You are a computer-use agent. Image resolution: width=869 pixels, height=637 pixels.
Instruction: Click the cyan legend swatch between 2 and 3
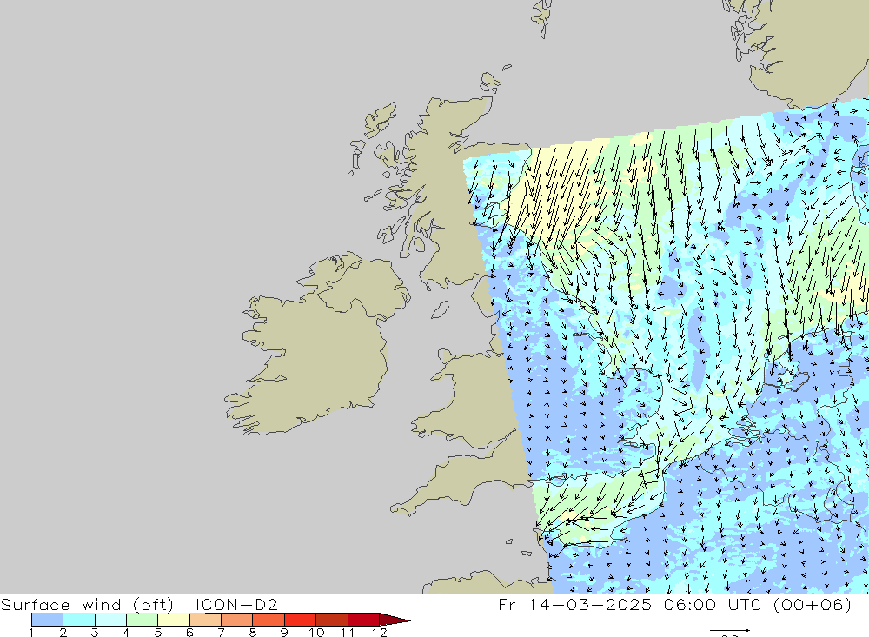(79, 620)
